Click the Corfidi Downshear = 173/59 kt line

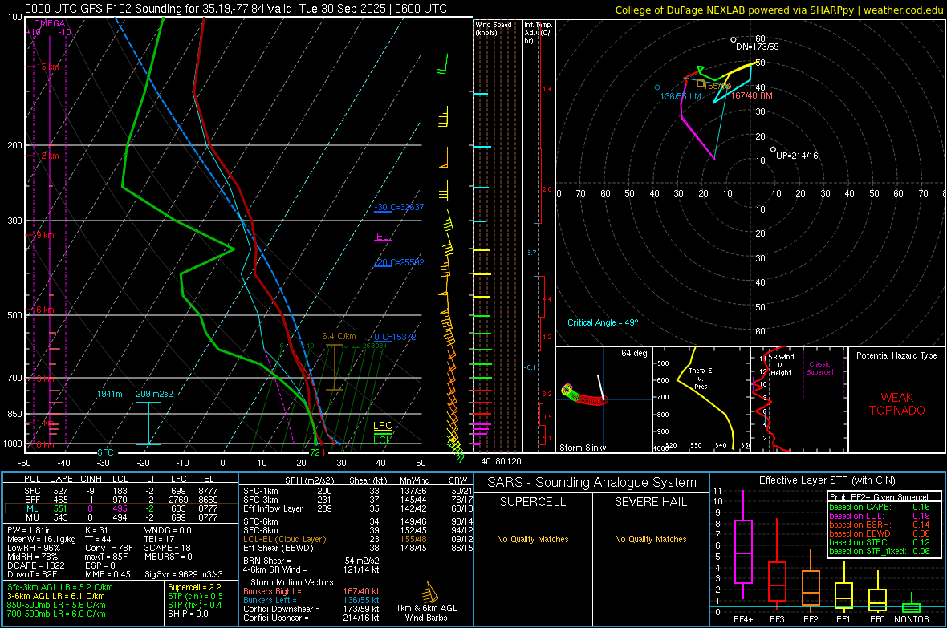point(311,609)
